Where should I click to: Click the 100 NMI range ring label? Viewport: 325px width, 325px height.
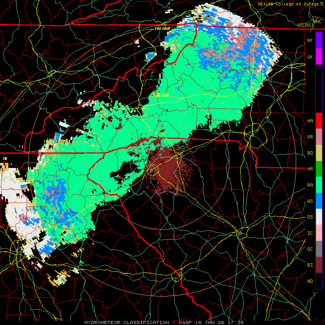pos(162,29)
